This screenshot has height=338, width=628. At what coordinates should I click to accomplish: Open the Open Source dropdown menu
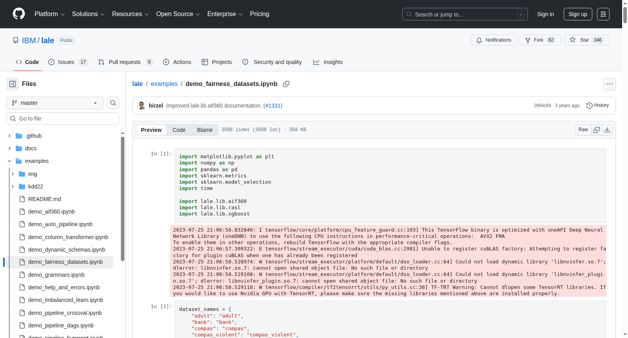point(178,14)
